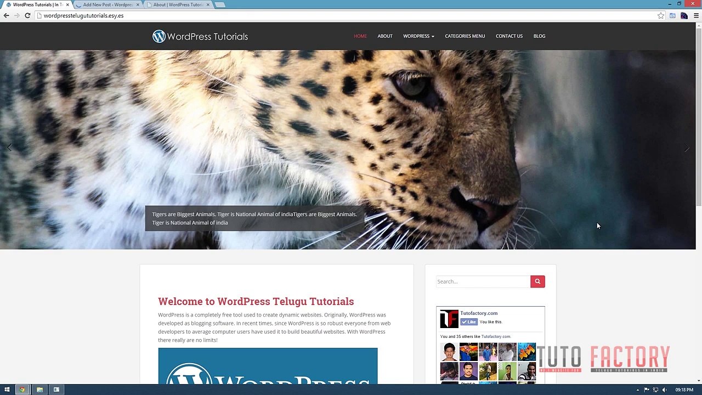This screenshot has width=702, height=395.
Task: Click the dark gauge extension icon
Action: pos(684,15)
